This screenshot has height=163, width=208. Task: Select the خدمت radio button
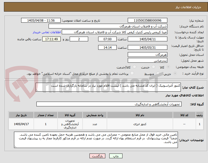click(x=153, y=67)
